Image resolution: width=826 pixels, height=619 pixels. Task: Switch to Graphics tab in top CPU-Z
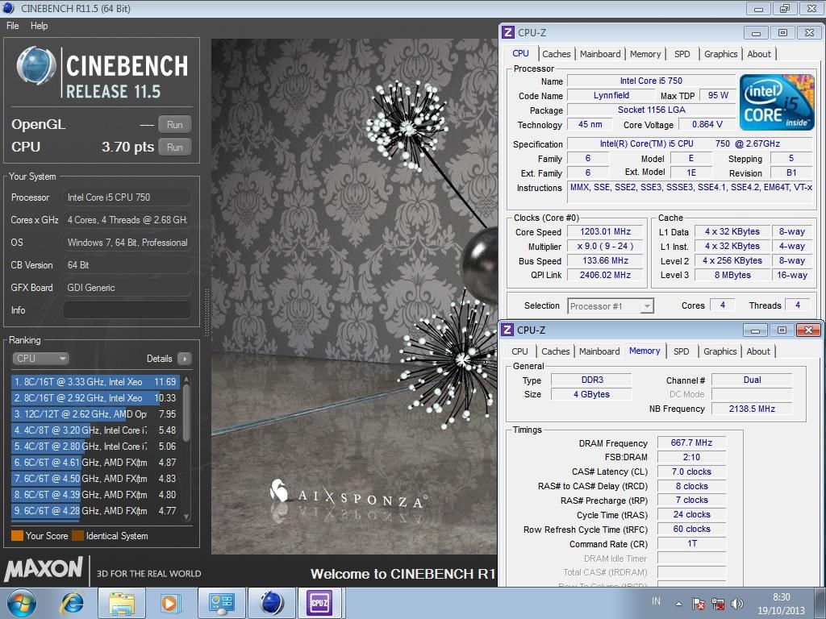720,54
